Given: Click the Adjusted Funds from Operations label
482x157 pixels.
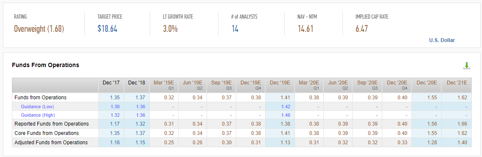Looking at the screenshot, I should tap(51, 142).
